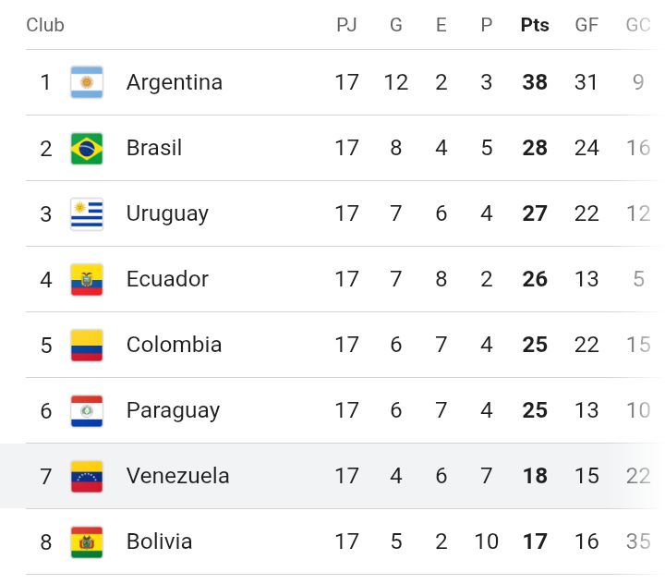This screenshot has width=665, height=584.
Task: Select the Colombia flag icon
Action: point(87,346)
